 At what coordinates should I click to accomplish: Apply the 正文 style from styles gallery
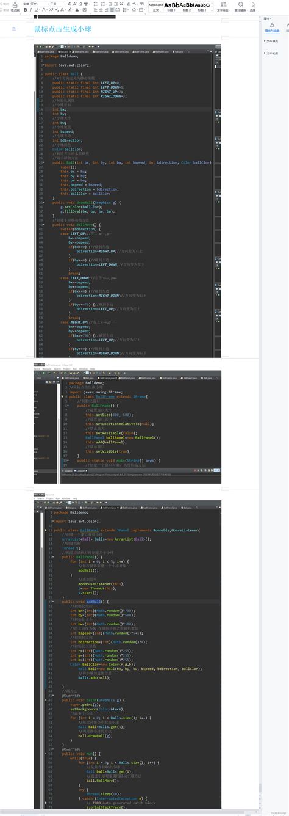click(x=155, y=7)
